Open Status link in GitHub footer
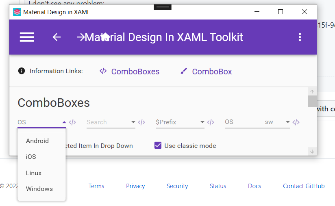Screen dimensions: 335x206 tap(218, 186)
